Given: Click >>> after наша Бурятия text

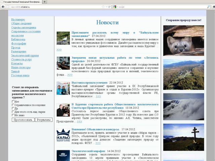Looking at the screenshot, I should (59, 49).
